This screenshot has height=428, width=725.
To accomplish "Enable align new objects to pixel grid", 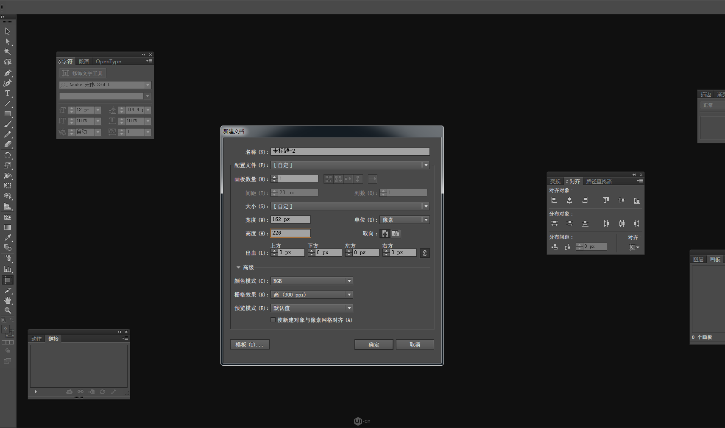I will point(273,320).
